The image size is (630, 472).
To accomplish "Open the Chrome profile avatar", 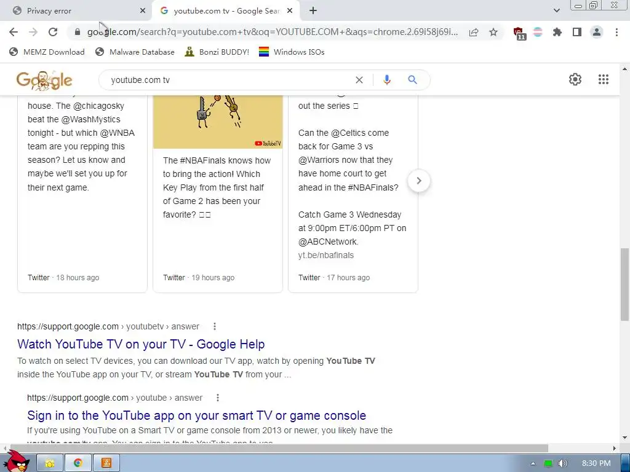I will (597, 32).
